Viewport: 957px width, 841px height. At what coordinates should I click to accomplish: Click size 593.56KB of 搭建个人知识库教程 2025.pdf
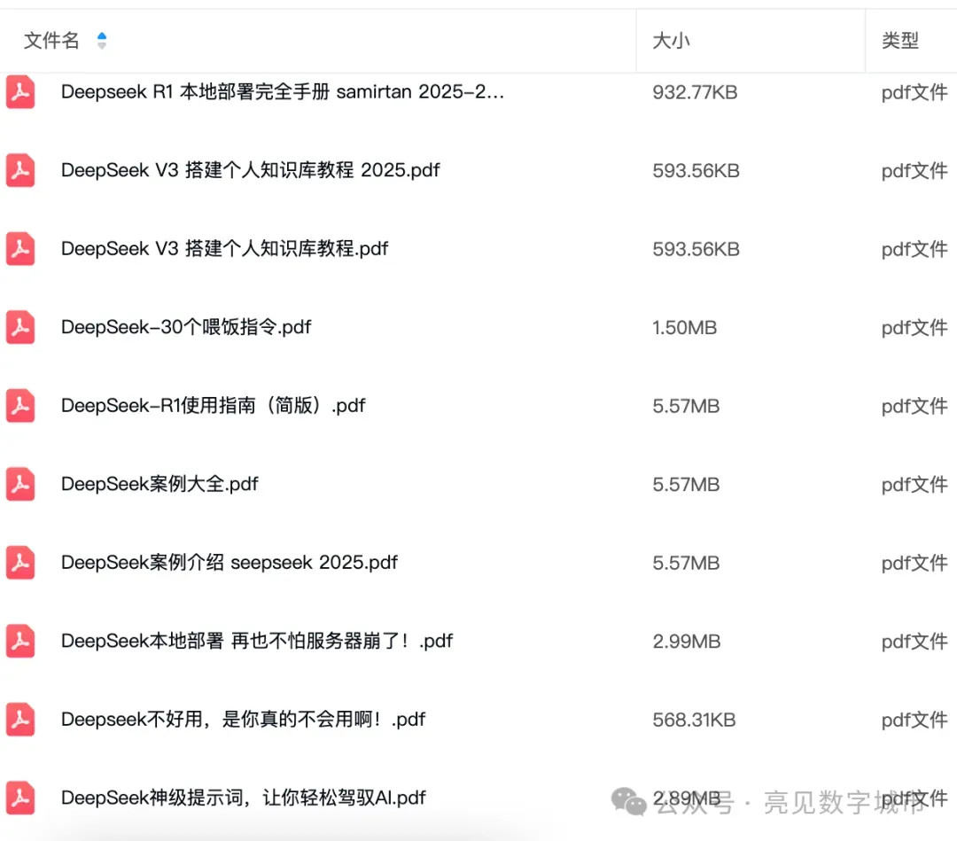pos(696,171)
